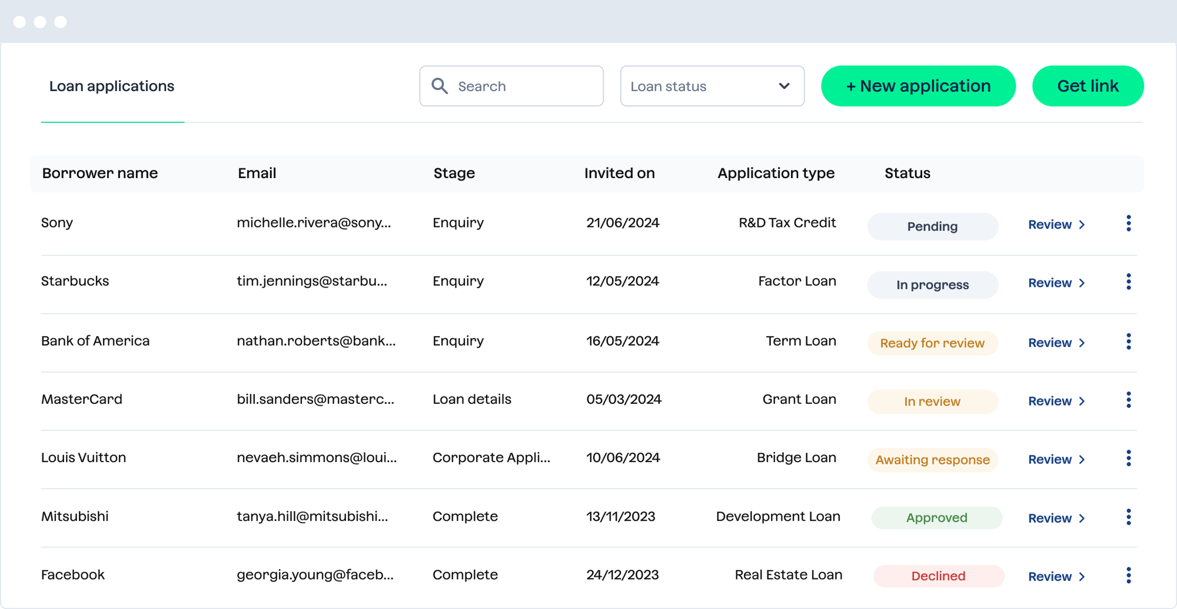This screenshot has height=609, width=1177.
Task: Open the kebab menu for Mitsubishi
Action: click(1128, 517)
